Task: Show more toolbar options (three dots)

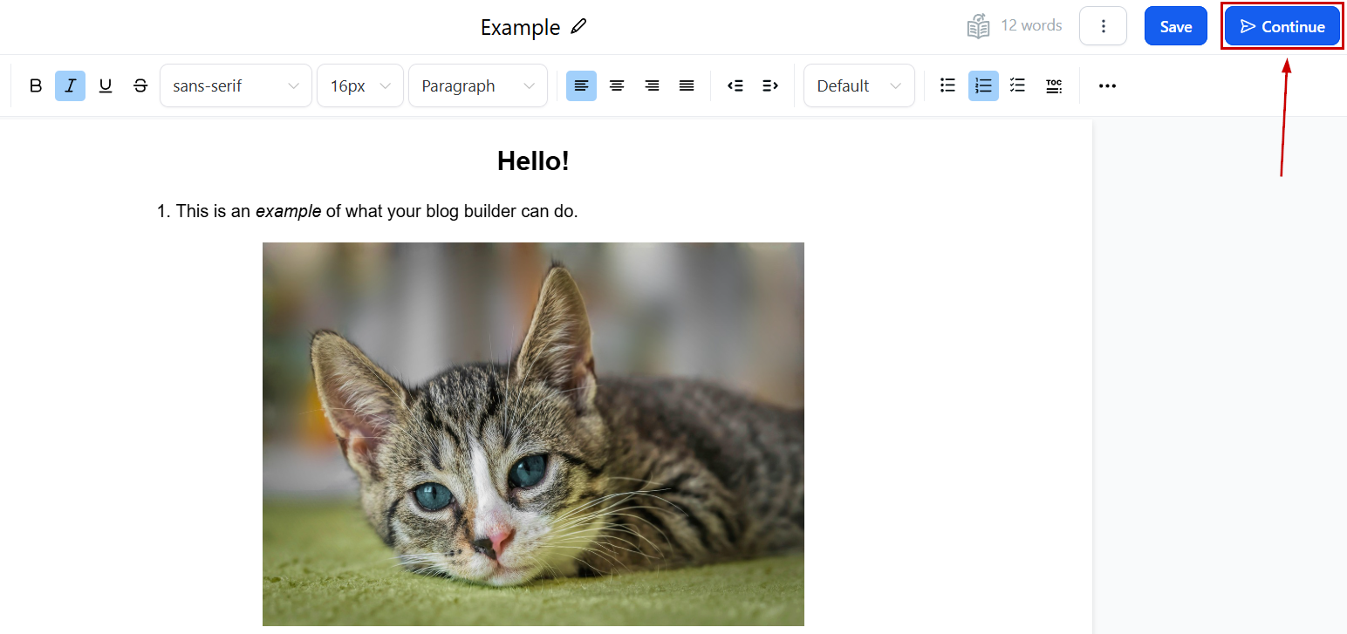Action: coord(1107,85)
